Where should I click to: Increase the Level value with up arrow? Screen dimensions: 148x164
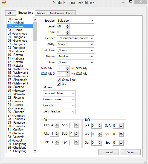(68, 26)
